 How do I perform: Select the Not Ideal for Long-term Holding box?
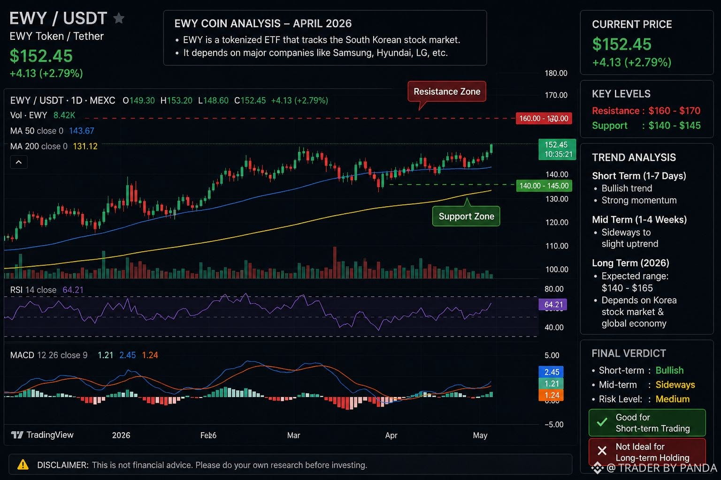coord(647,451)
